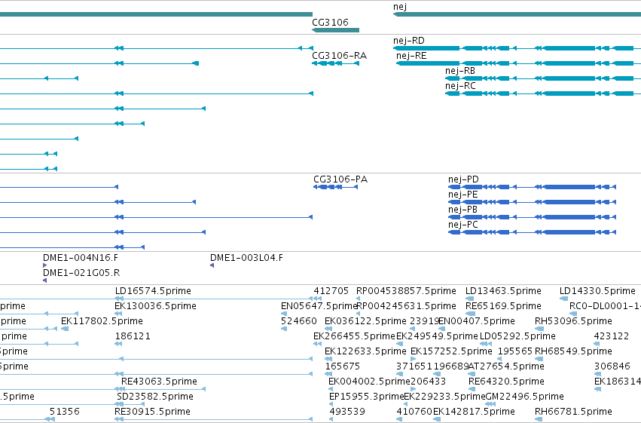This screenshot has width=641, height=423.
Task: Select the nej-PB protein label
Action: [x=462, y=210]
